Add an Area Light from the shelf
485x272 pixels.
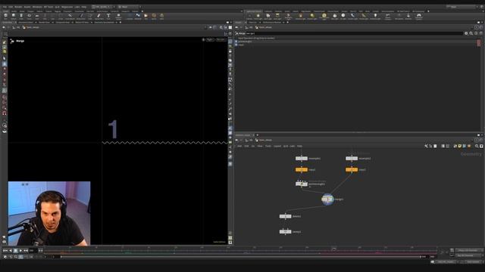tap(277, 17)
